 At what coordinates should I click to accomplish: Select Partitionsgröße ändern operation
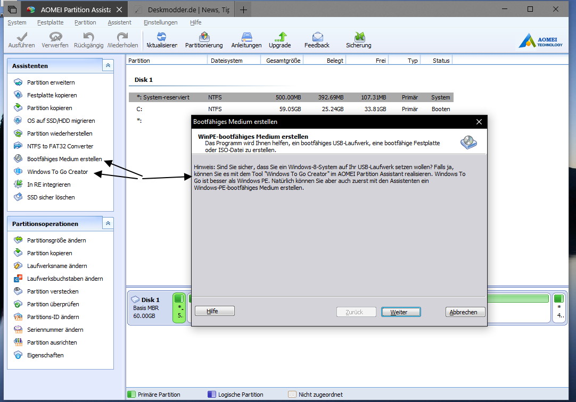(56, 240)
